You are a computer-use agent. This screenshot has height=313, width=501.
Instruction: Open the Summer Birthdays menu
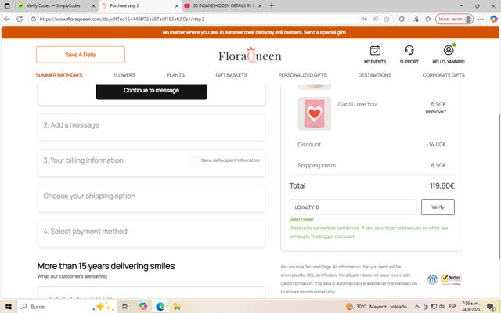pyautogui.click(x=59, y=75)
